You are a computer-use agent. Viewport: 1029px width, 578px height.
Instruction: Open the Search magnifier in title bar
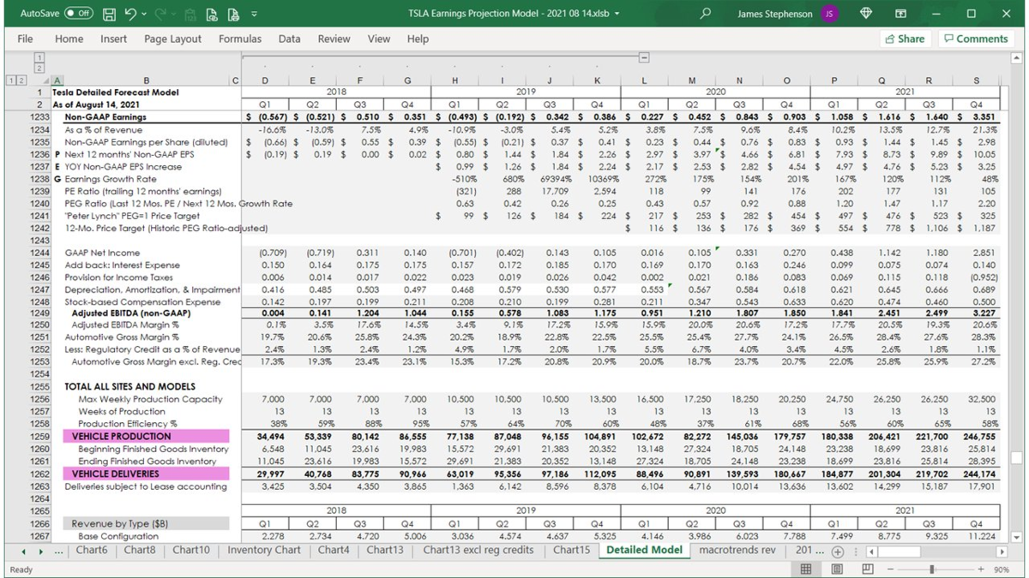click(x=705, y=14)
